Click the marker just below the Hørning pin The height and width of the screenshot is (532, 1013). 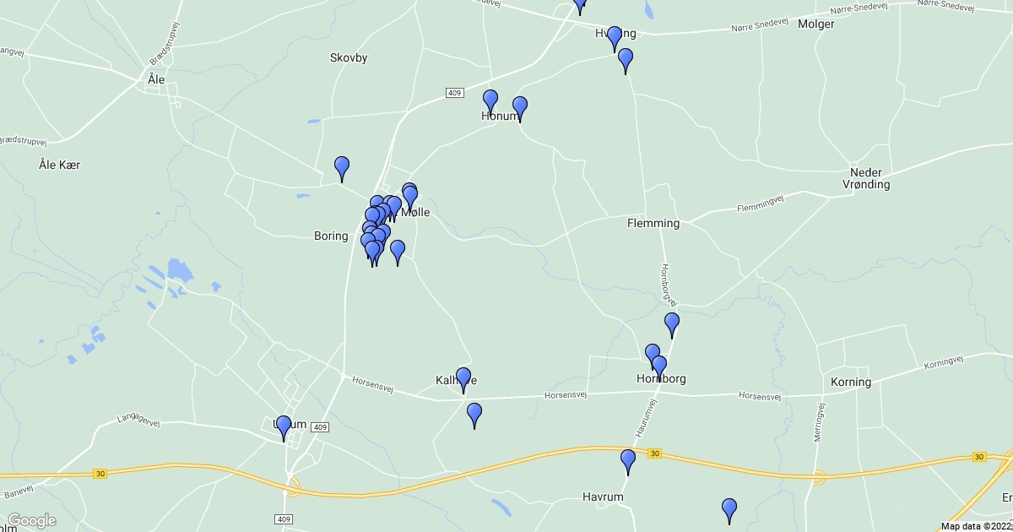626,61
